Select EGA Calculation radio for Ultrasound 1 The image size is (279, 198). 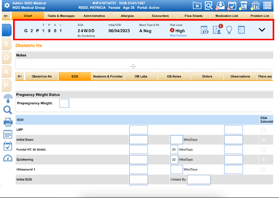pos(263,169)
